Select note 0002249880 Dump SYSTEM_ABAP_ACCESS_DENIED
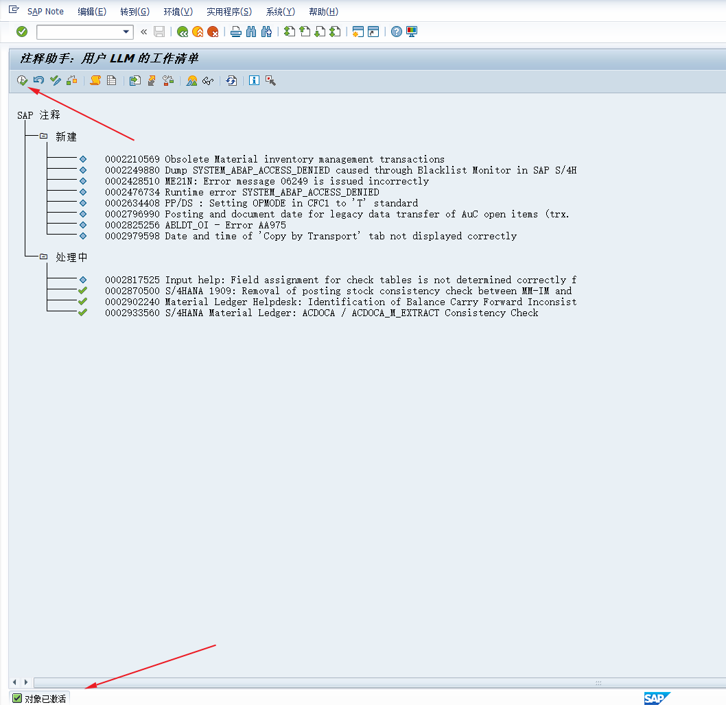 pos(341,170)
